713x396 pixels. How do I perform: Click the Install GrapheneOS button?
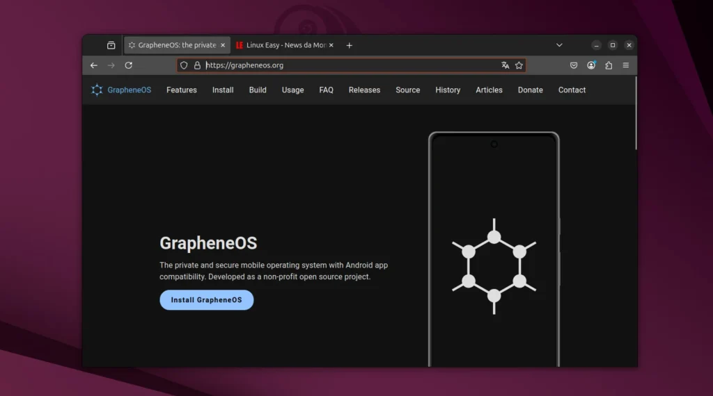[x=206, y=300]
